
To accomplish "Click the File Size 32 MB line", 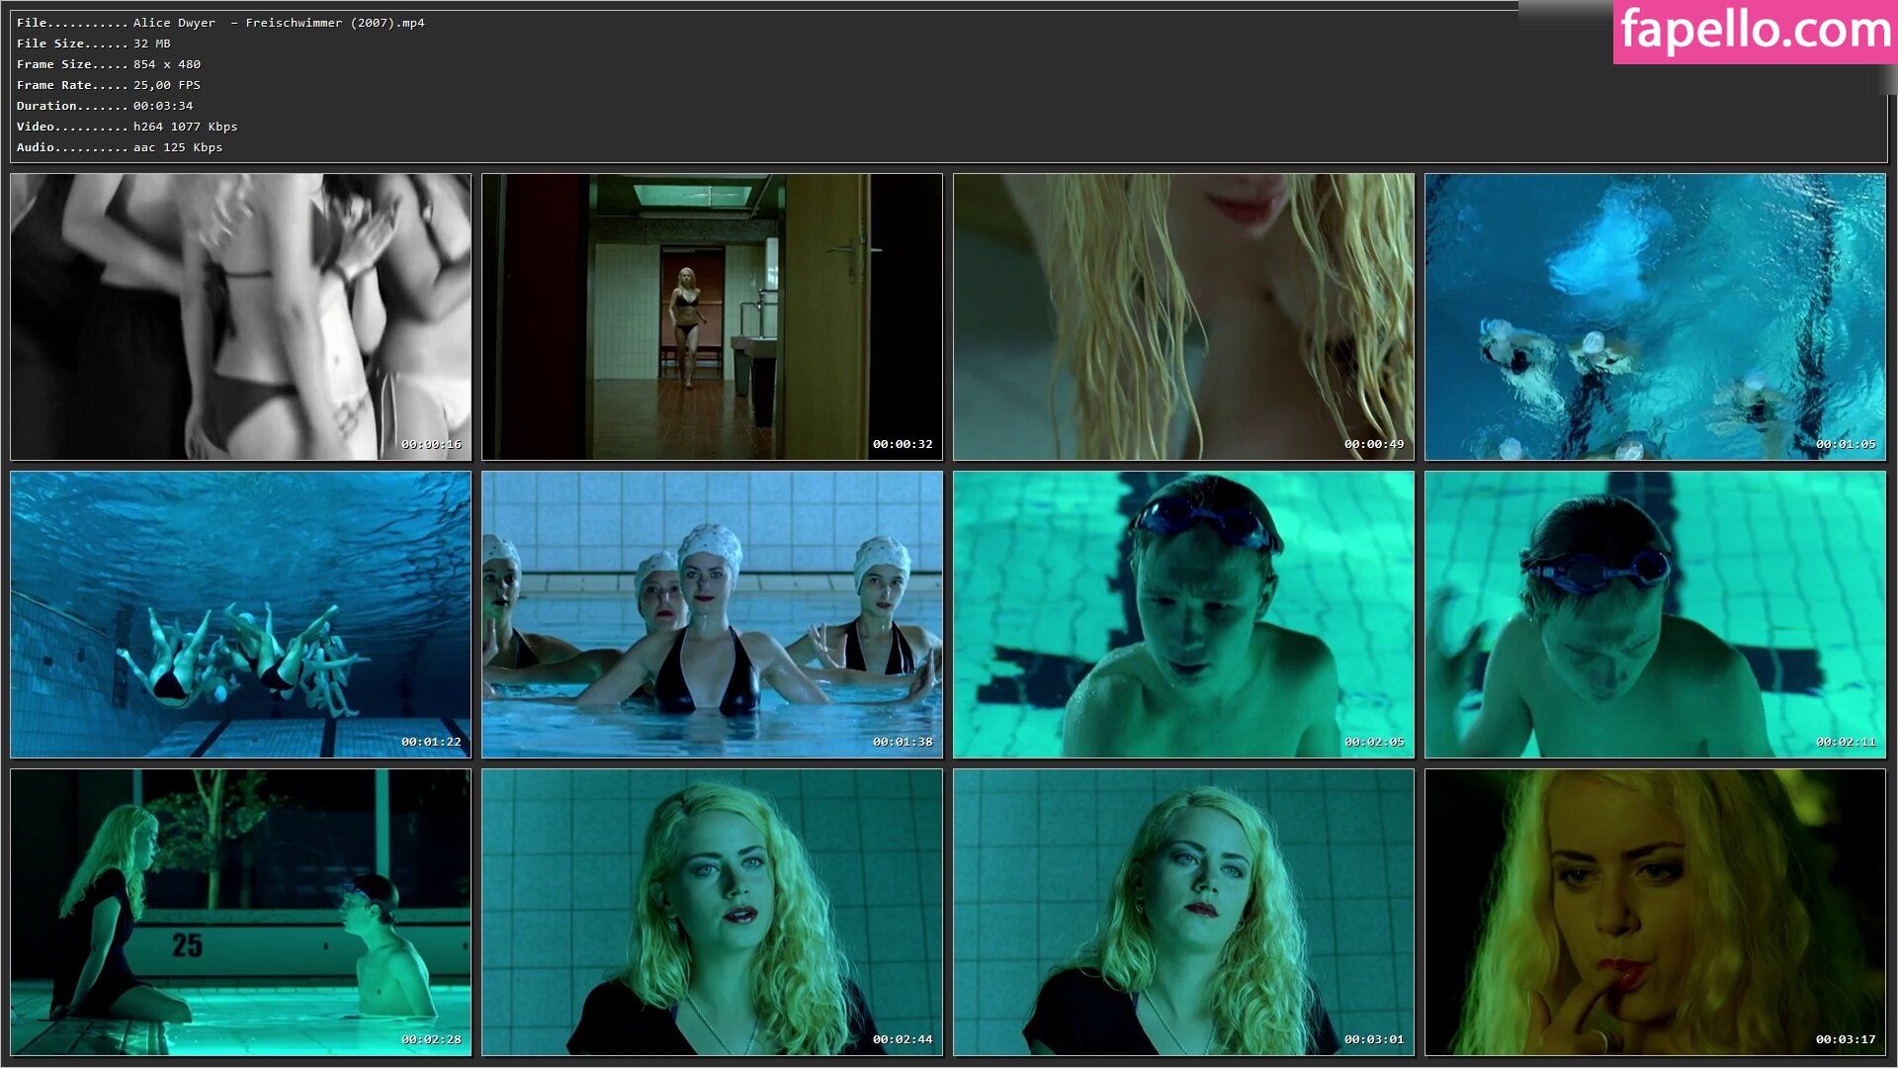I will click(x=94, y=44).
